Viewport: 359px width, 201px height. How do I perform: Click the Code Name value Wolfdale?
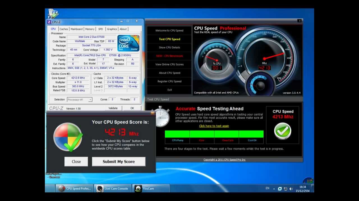point(80,41)
